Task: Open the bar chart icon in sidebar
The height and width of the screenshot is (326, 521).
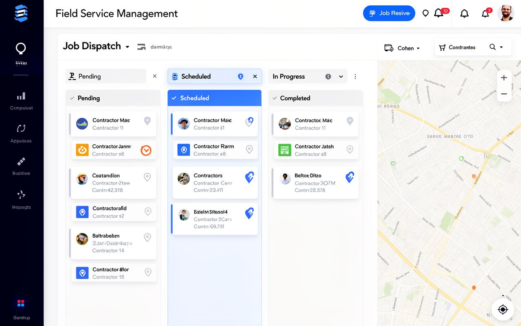Action: click(x=21, y=96)
